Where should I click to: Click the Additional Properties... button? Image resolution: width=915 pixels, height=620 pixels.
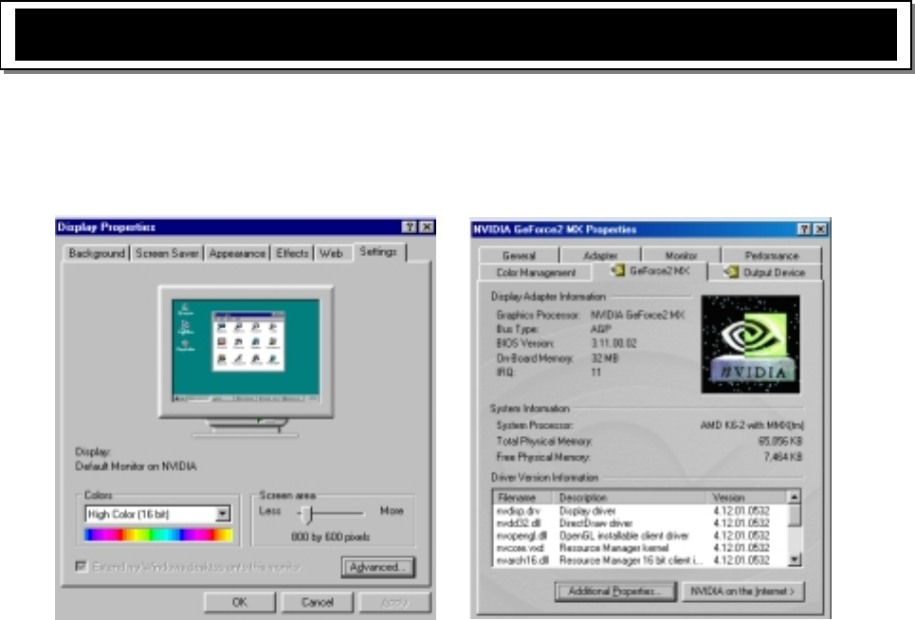615,592
